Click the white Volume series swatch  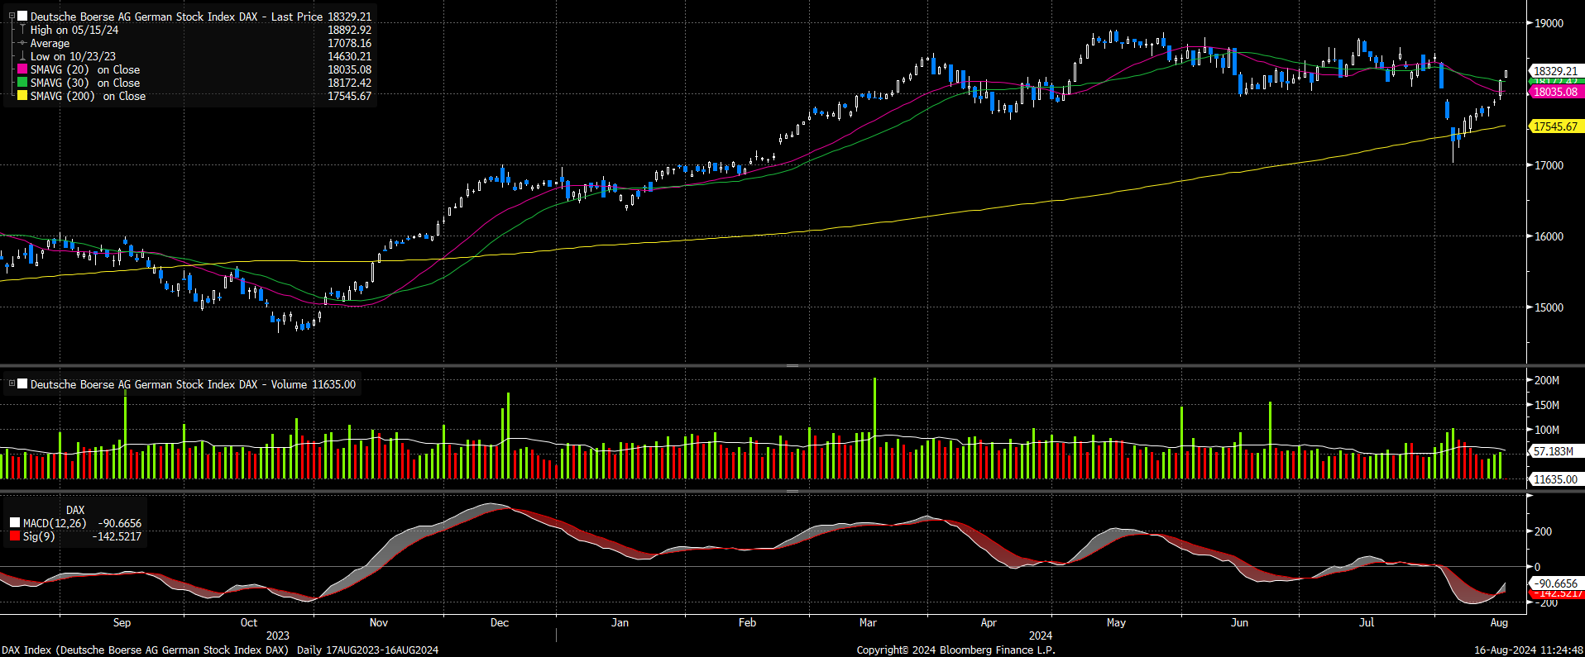tap(22, 384)
